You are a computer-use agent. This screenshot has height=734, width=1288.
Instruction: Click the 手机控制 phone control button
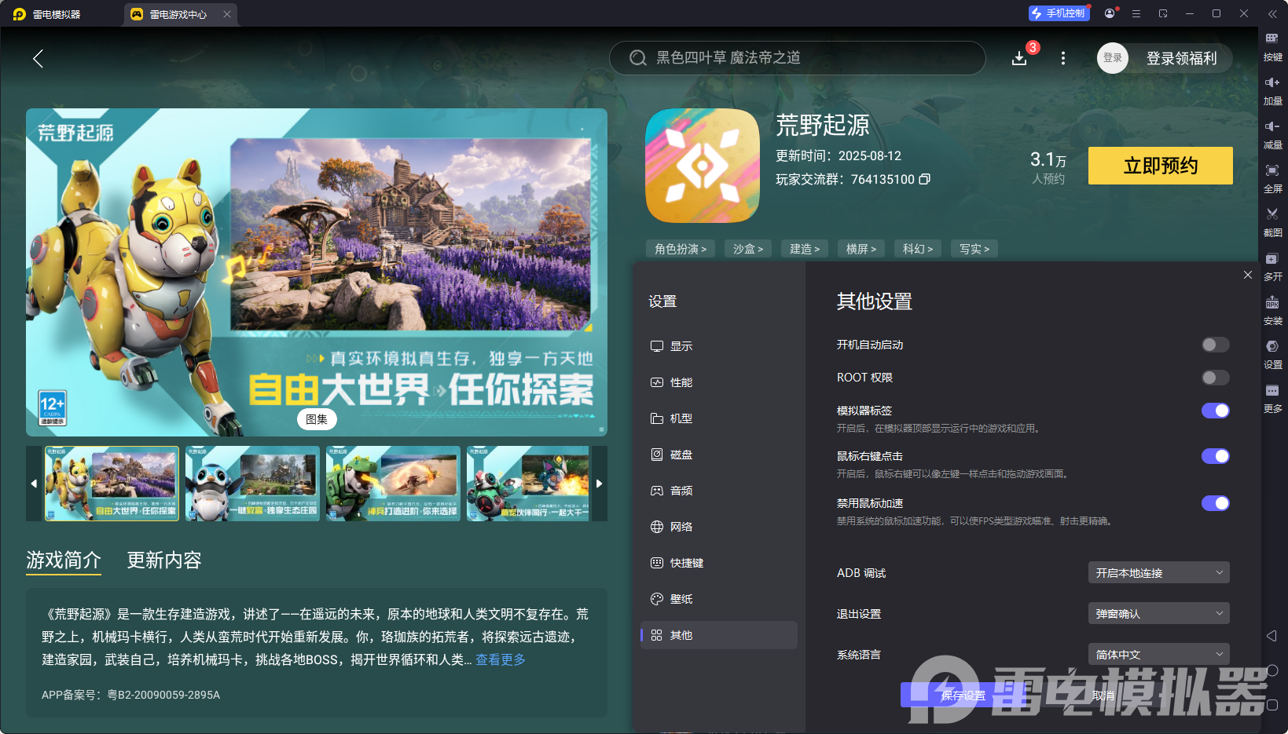pyautogui.click(x=1059, y=13)
